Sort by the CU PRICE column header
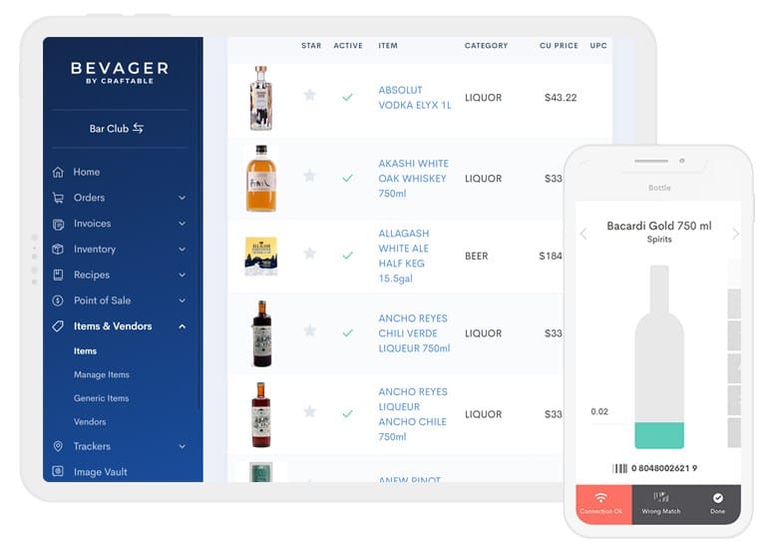 point(559,45)
